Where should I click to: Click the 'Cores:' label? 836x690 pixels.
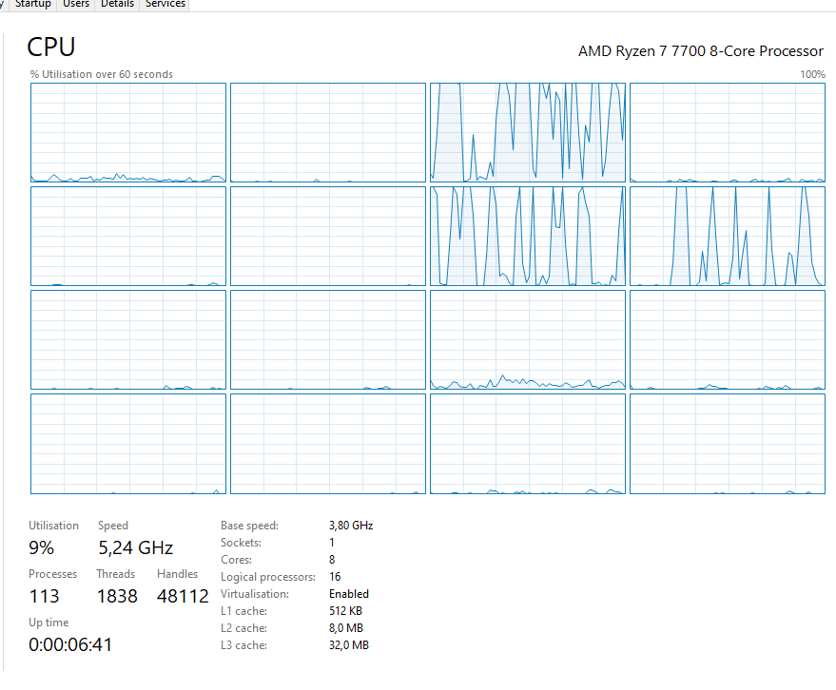[x=236, y=560]
